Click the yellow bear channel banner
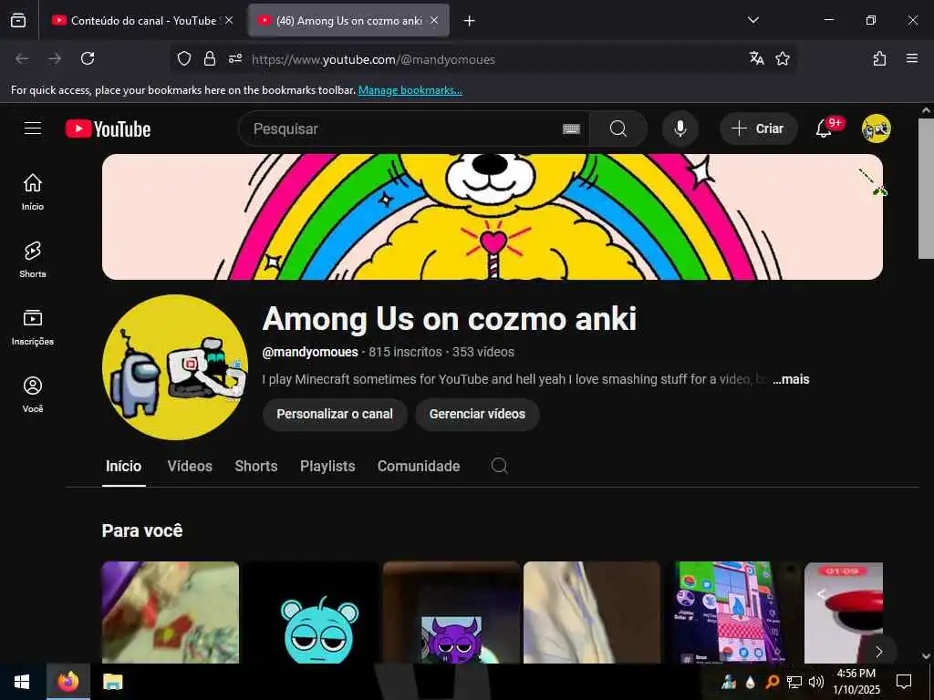Viewport: 934px width, 700px height. 492,217
